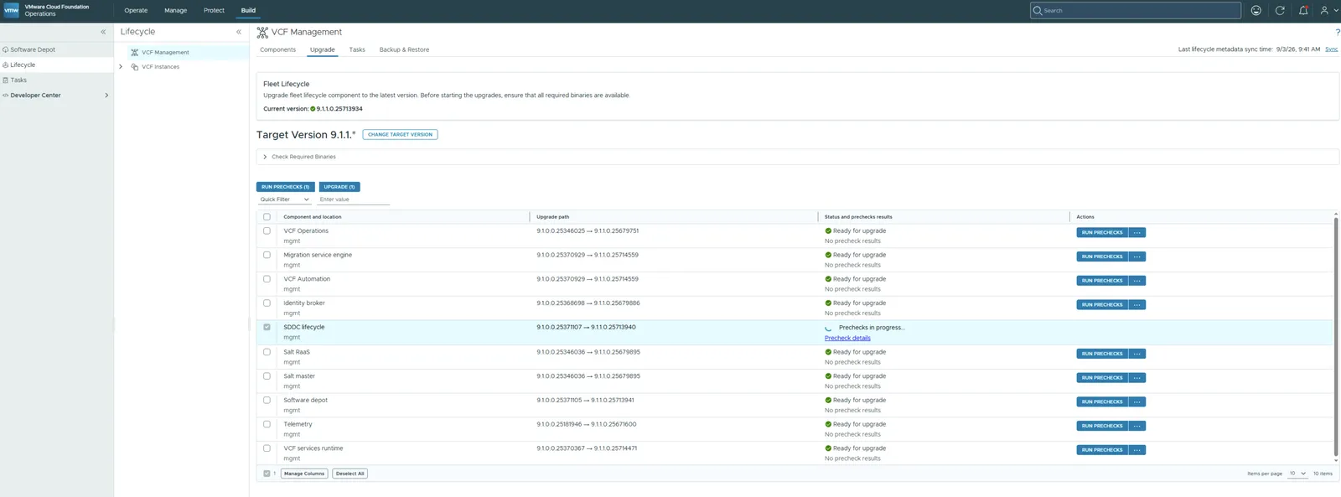The image size is (1341, 497).
Task: Open the Quick Filter dropdown
Action: pyautogui.click(x=284, y=199)
